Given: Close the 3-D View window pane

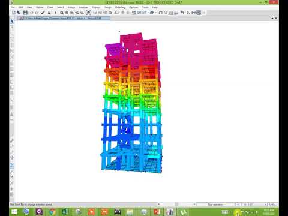Looking at the screenshot, I should tap(276, 18).
